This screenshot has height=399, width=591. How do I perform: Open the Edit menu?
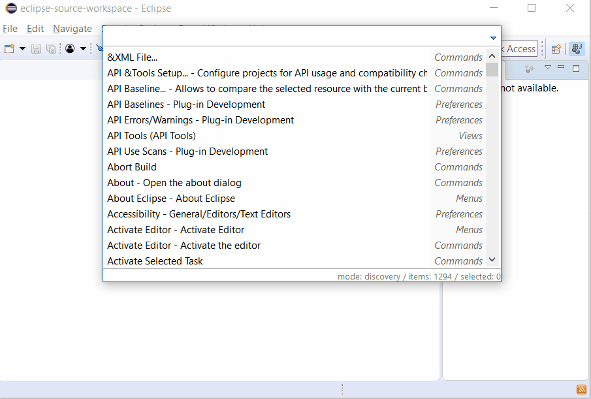pos(35,29)
